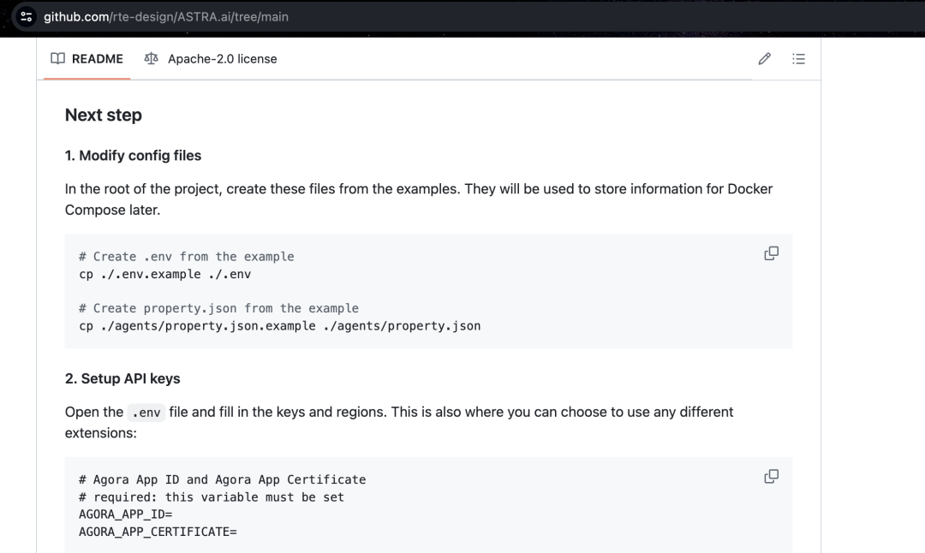This screenshot has width=925, height=553.
Task: Click the AGORA_APP_ID= line
Action: click(126, 514)
